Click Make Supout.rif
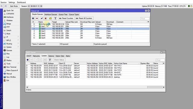Screen dimensions: 193x109 [x=12, y=71]
